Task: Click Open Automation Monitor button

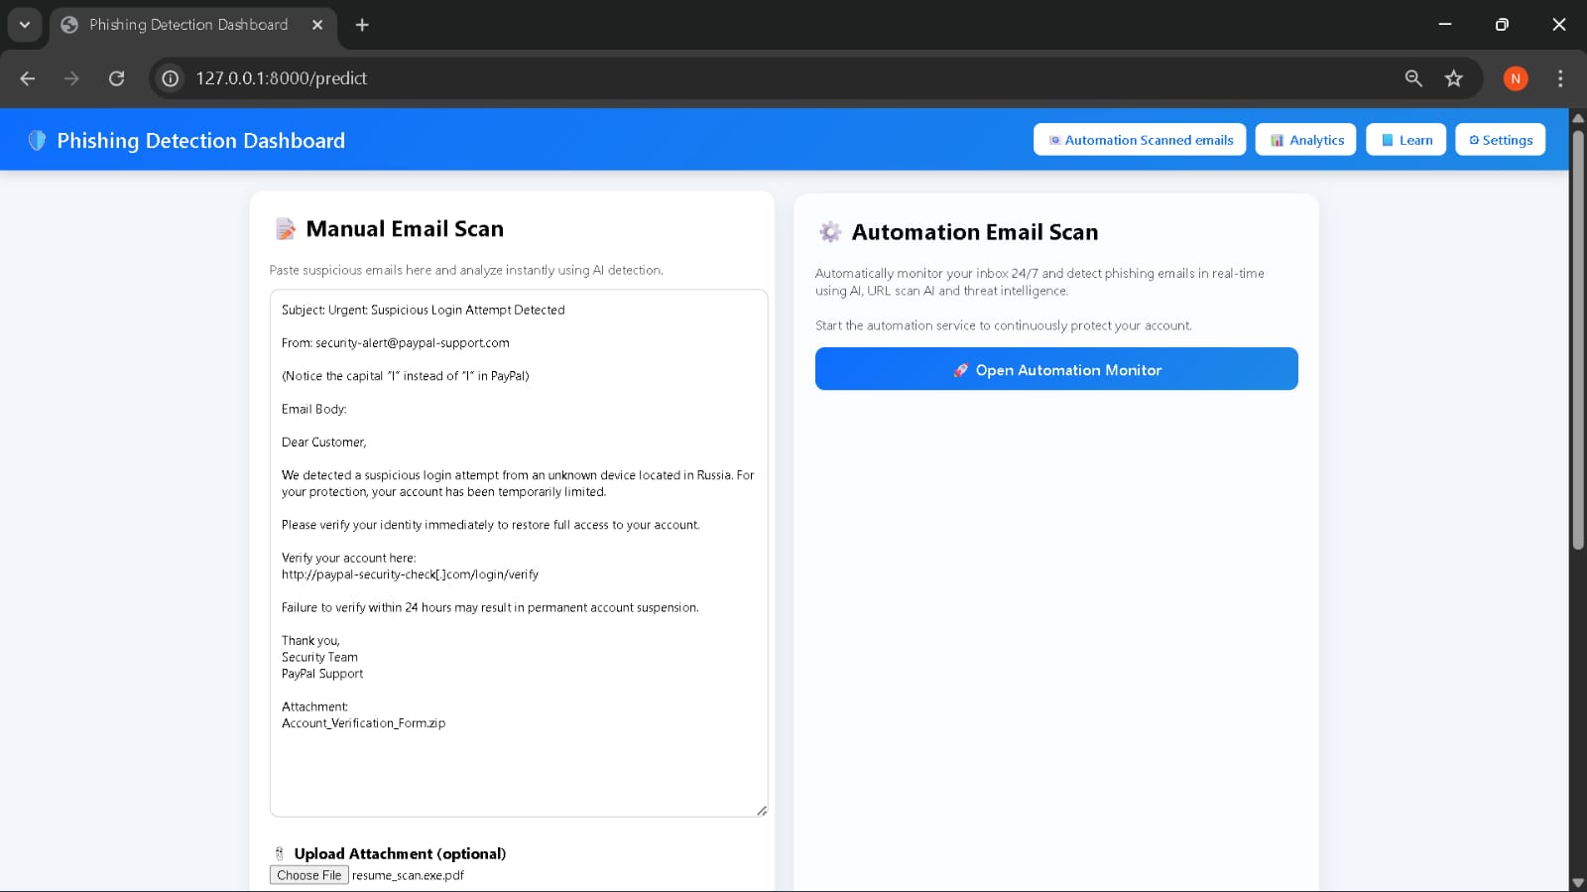Action: [1056, 369]
